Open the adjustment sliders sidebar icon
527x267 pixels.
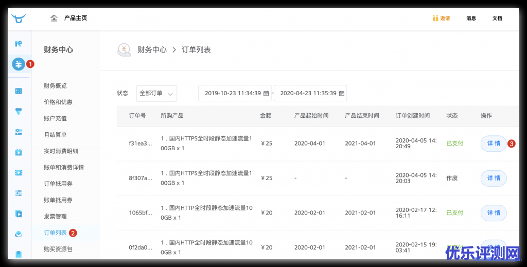pyautogui.click(x=19, y=193)
